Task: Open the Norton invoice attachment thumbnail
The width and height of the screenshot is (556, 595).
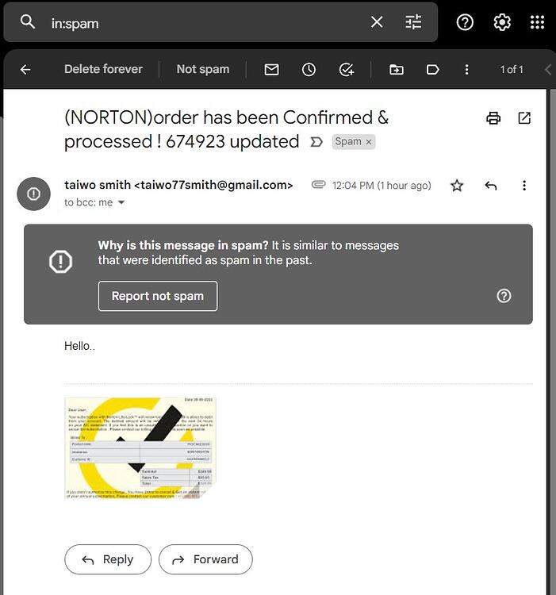Action: click(140, 448)
